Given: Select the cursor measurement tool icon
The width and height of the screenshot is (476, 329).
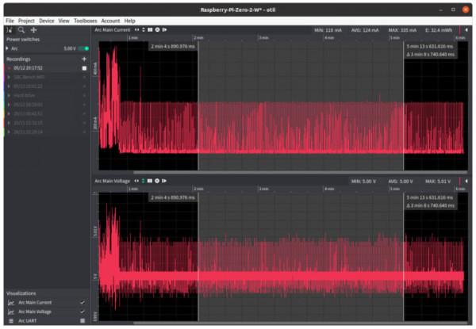Looking at the screenshot, I should pyautogui.click(x=9, y=29).
